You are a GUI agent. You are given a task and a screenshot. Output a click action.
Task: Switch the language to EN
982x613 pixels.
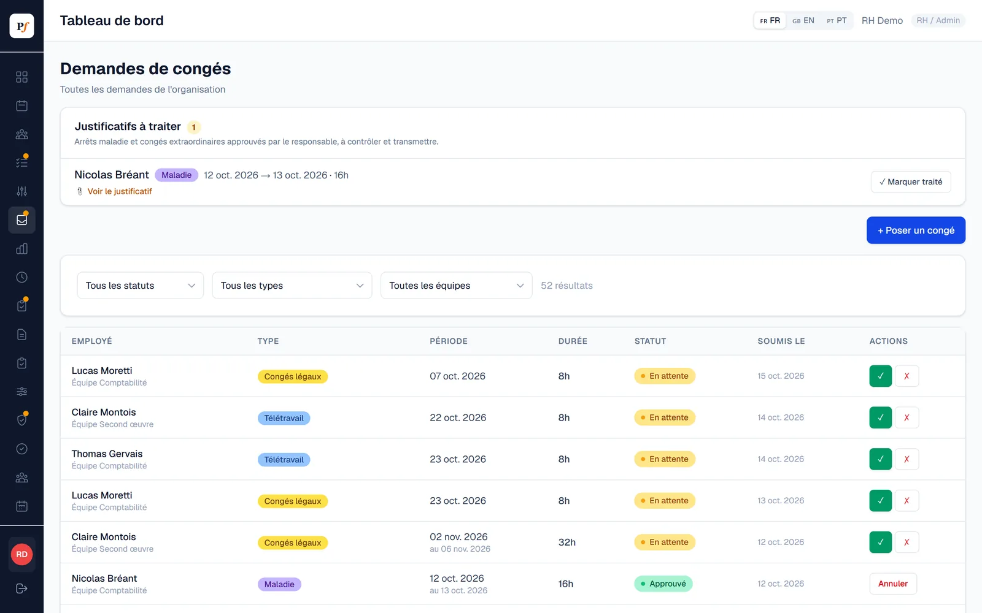coord(803,21)
